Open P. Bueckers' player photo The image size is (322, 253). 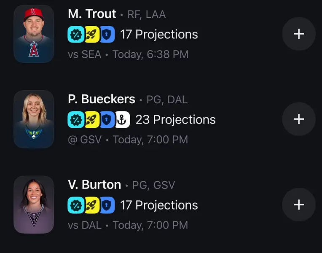coord(34,119)
